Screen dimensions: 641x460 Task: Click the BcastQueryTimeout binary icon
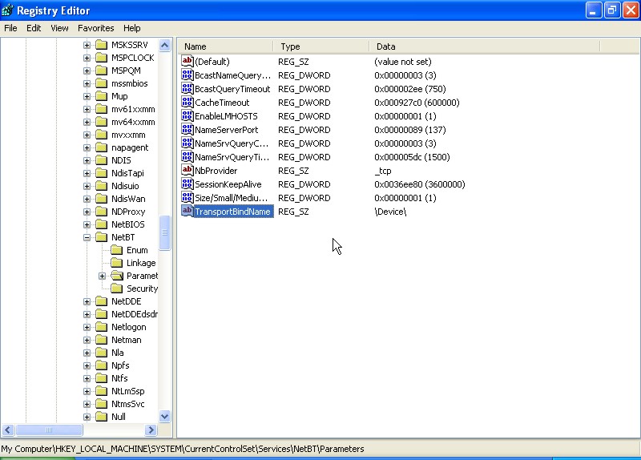pos(187,88)
